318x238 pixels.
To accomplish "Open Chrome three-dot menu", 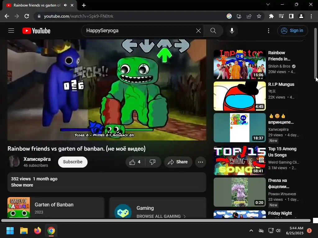I will [x=311, y=16].
